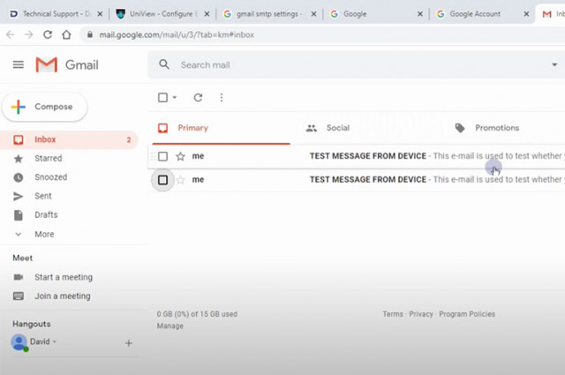Click the browser forward arrow
Screen dimensions: 565x375
(29, 34)
